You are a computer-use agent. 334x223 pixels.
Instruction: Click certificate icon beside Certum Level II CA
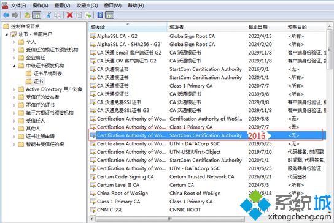pyautogui.click(x=93, y=185)
